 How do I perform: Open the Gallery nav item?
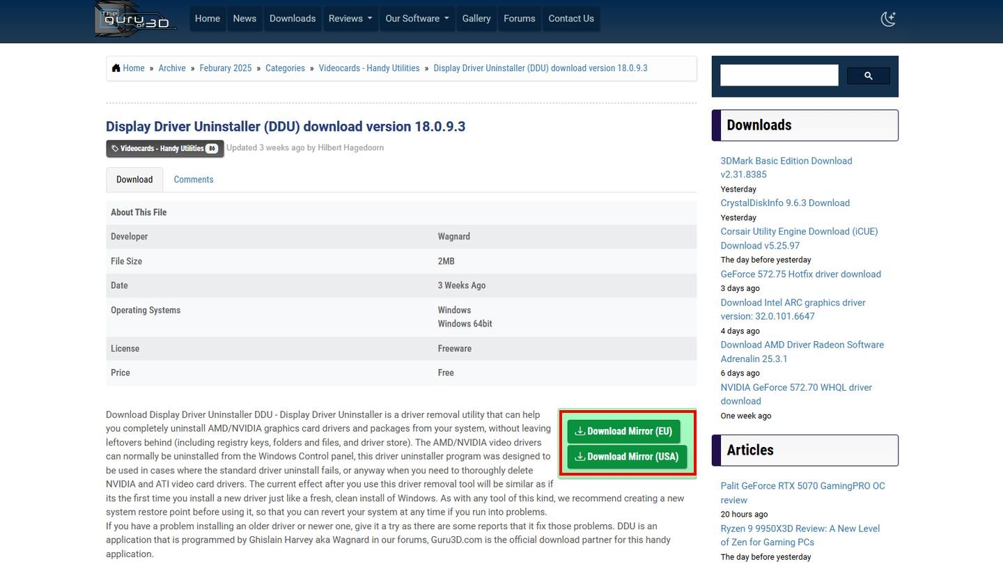(476, 19)
